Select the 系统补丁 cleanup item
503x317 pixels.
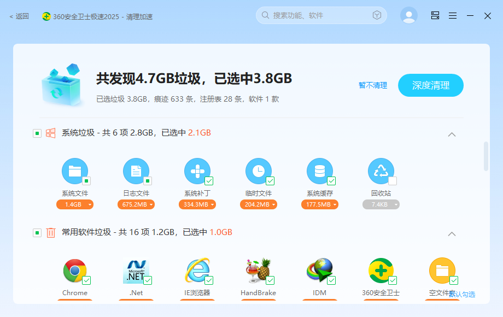click(197, 171)
